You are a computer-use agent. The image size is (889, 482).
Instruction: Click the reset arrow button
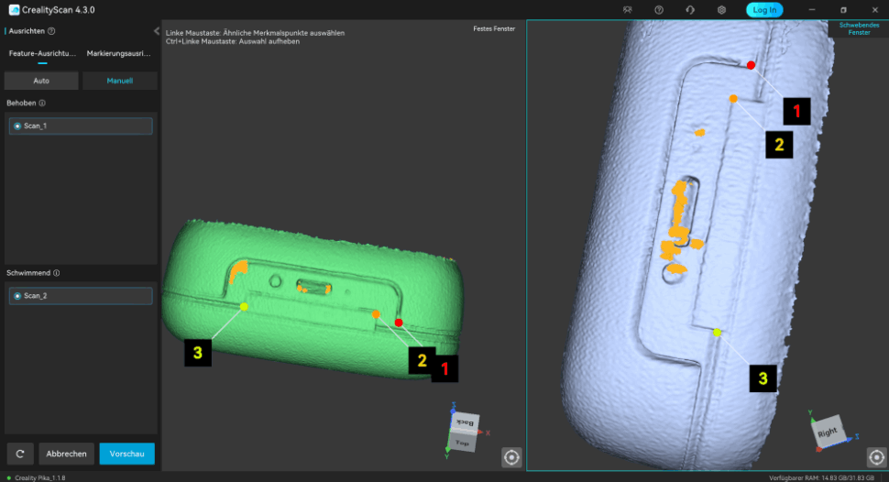click(20, 454)
